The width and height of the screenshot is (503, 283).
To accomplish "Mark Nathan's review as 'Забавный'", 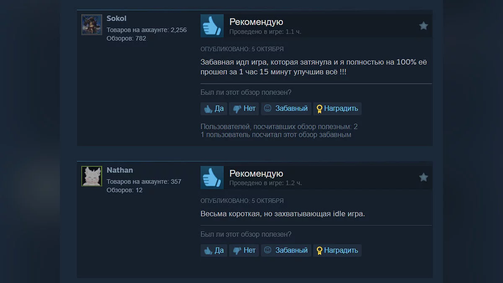I will point(286,250).
